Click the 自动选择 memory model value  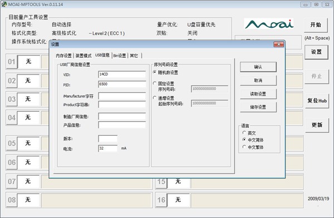tap(62, 24)
